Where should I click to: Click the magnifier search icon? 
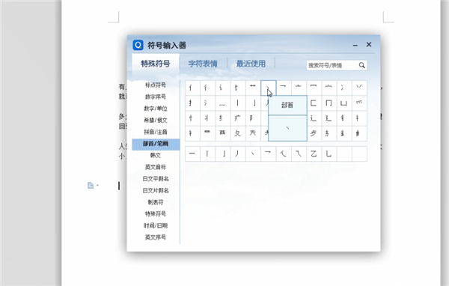[x=361, y=65]
